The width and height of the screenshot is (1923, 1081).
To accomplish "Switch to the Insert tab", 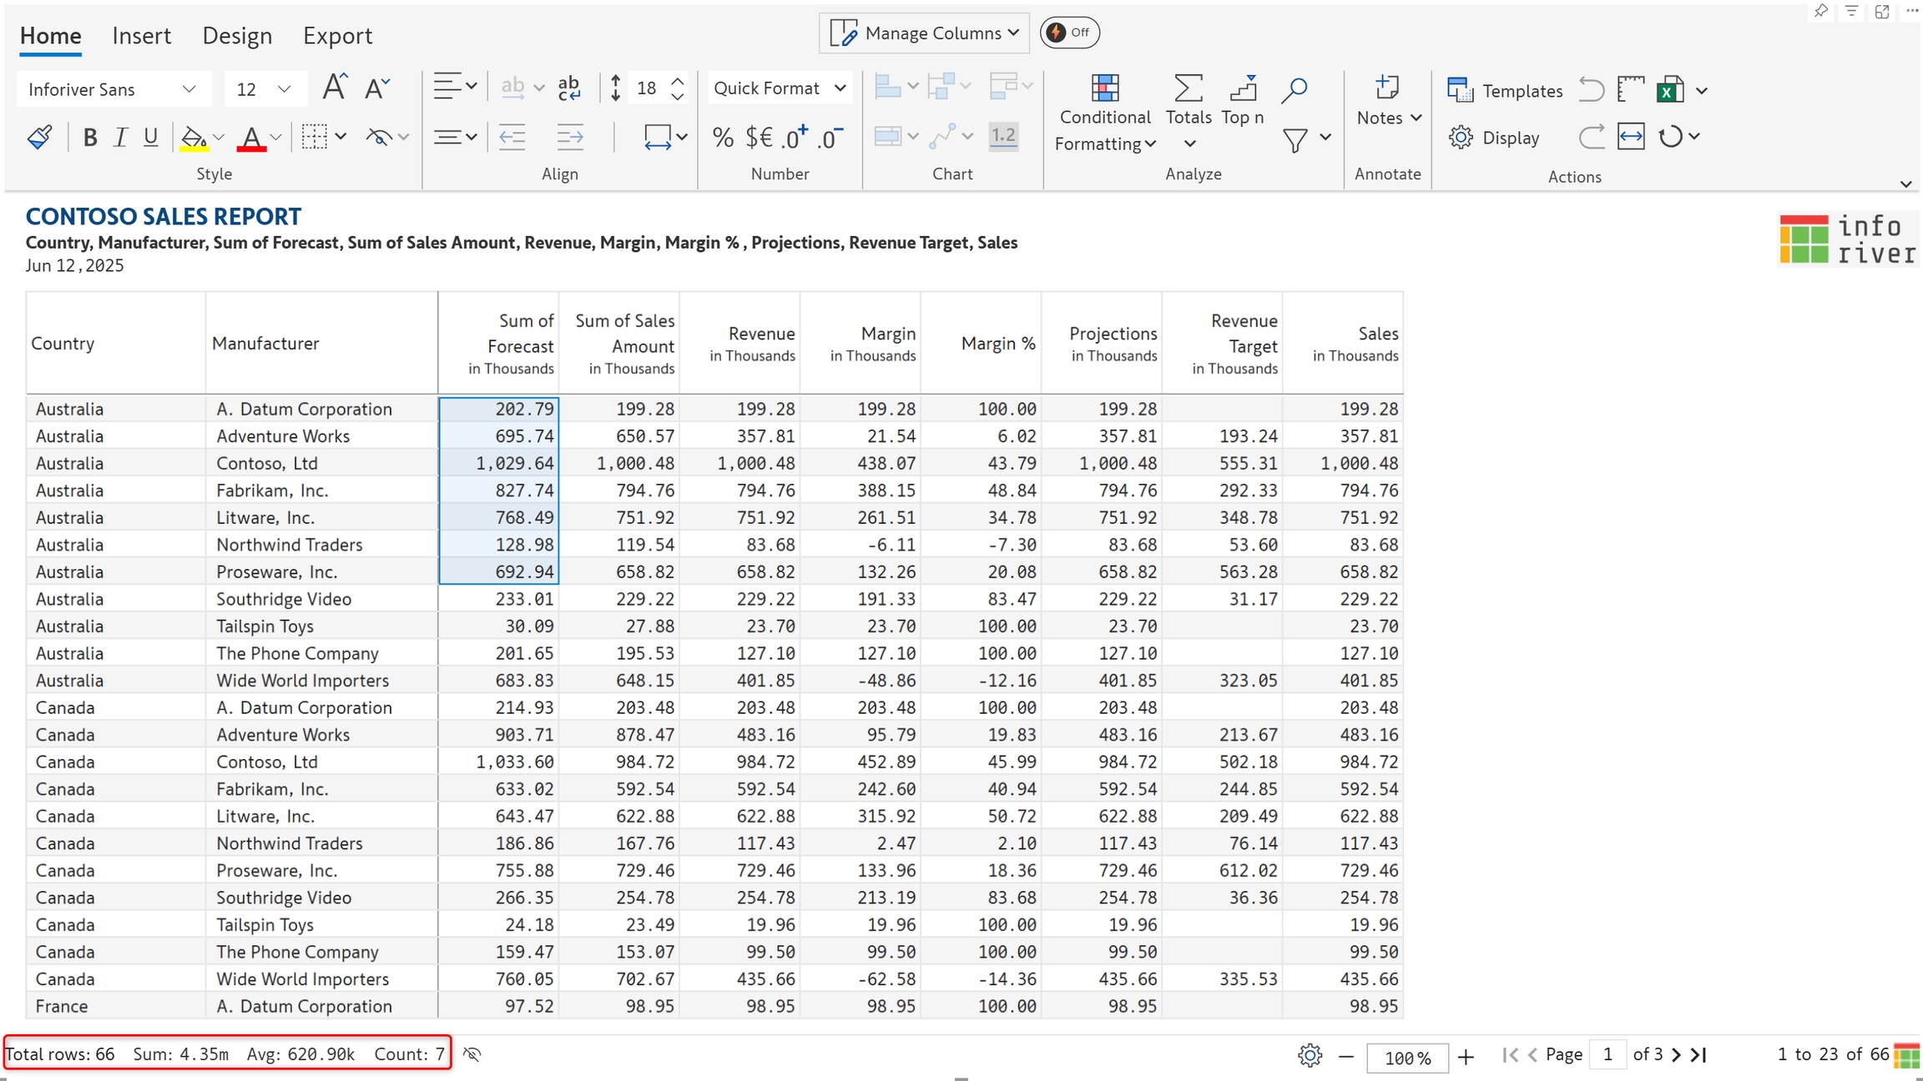I will click(x=141, y=36).
